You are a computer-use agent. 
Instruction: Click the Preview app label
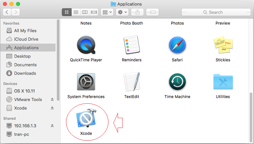tap(223, 23)
